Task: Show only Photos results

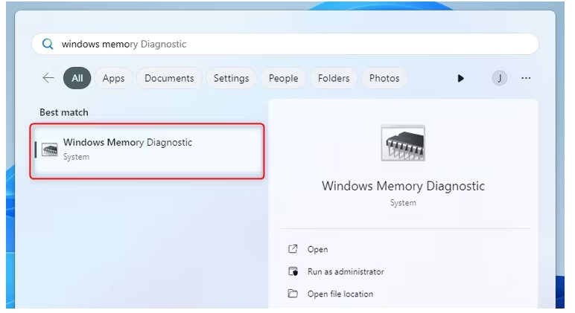Action: click(384, 78)
